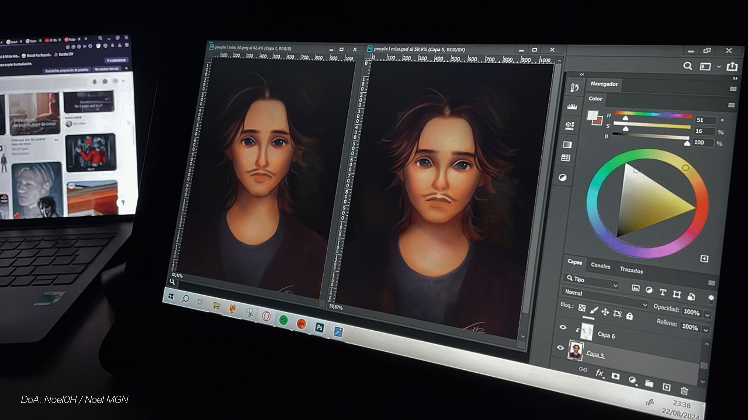Collapse the icon dock with double arrows
The image size is (748, 420).
coord(582,74)
